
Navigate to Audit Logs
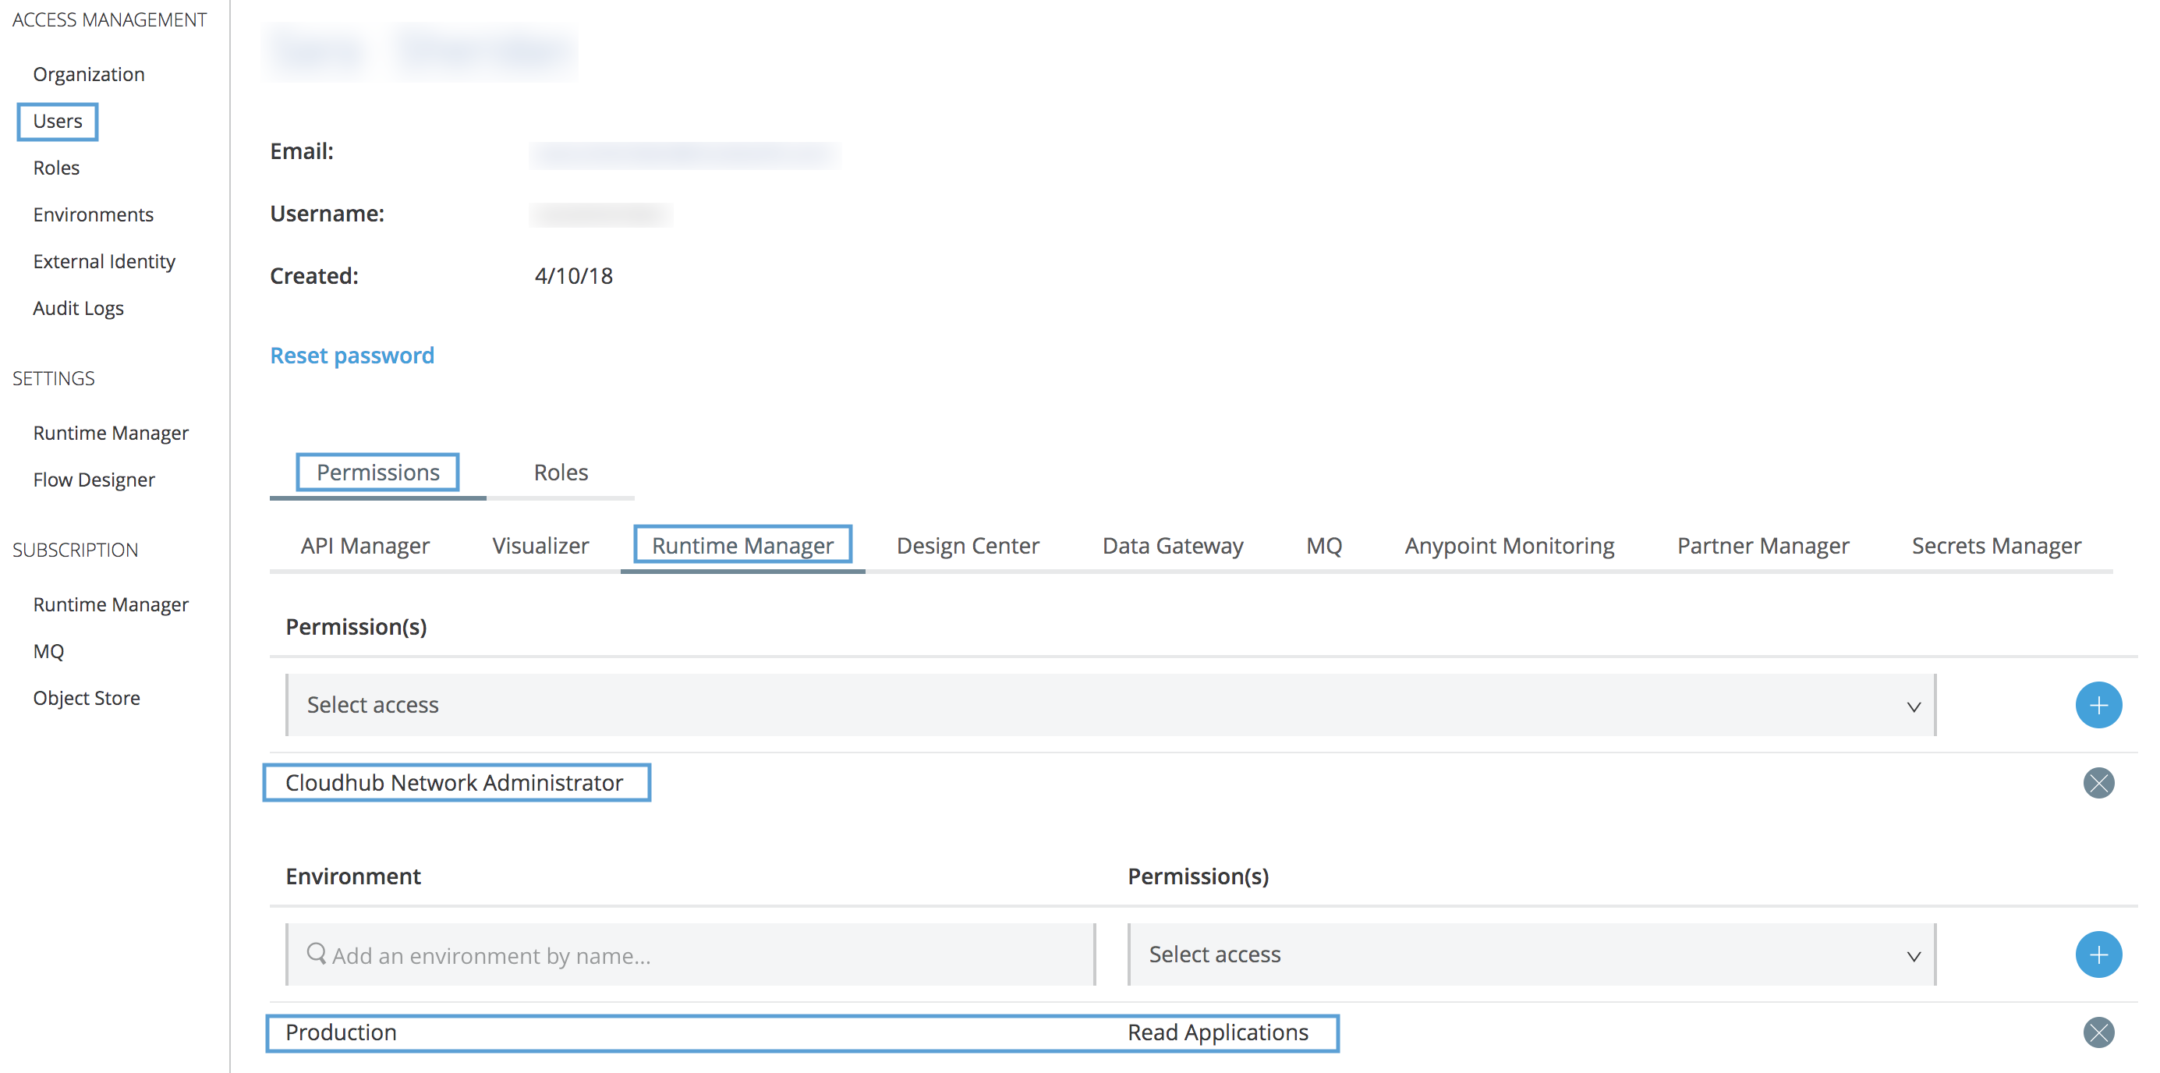78,308
